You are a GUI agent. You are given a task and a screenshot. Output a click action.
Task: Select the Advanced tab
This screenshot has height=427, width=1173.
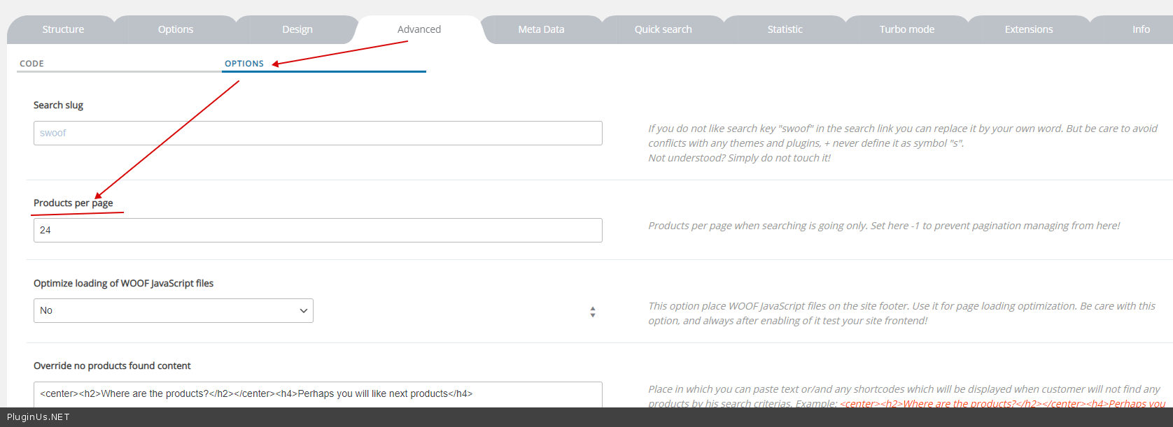(419, 29)
